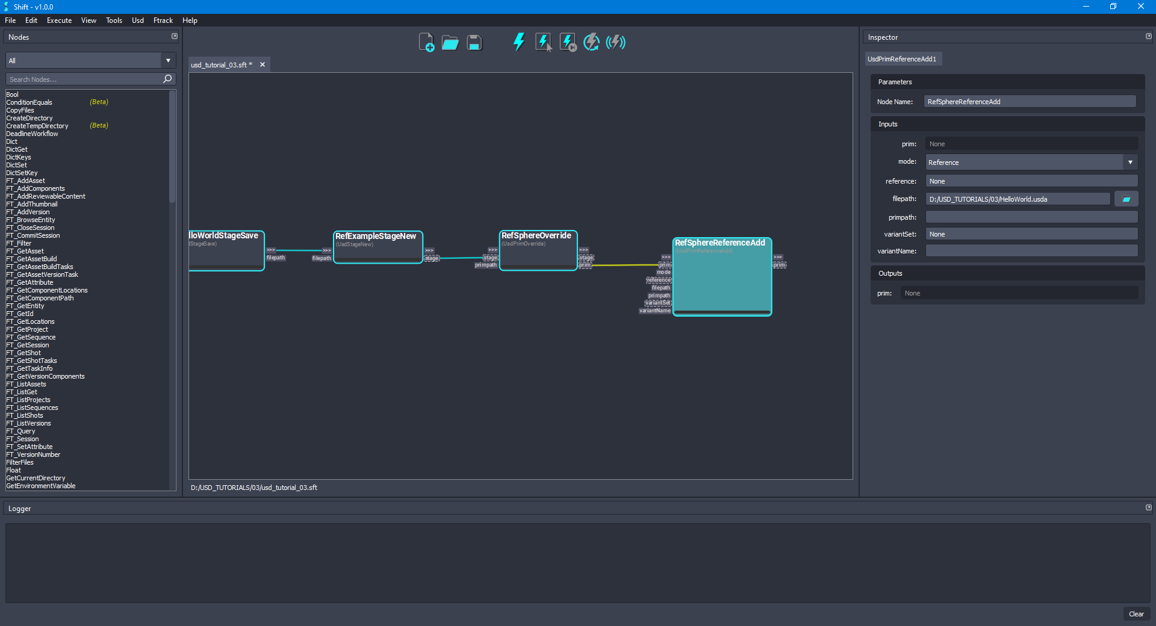Open the folder browser next to filepath field
The image size is (1156, 626).
tap(1126, 199)
